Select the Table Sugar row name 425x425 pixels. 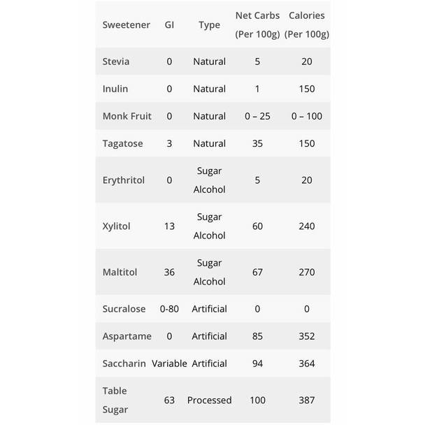(x=115, y=401)
